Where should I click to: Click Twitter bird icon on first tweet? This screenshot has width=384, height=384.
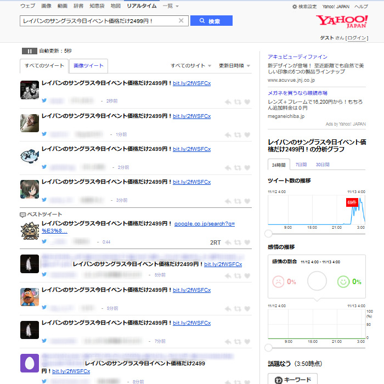44,101
